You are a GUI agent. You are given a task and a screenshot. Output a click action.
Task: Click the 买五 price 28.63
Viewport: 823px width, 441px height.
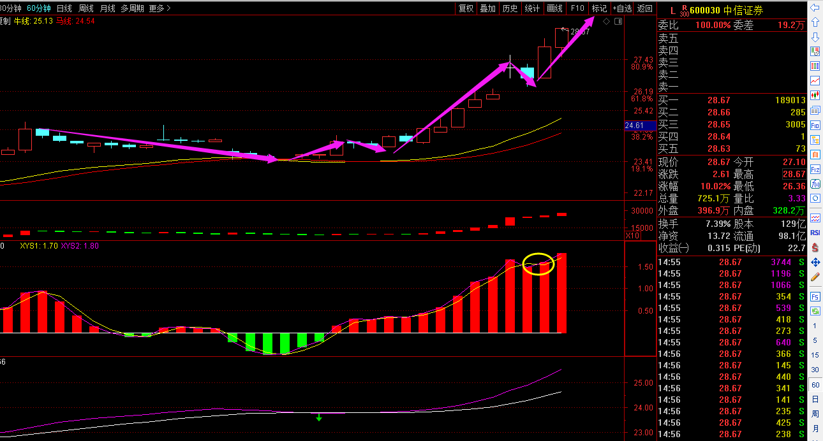click(718, 149)
